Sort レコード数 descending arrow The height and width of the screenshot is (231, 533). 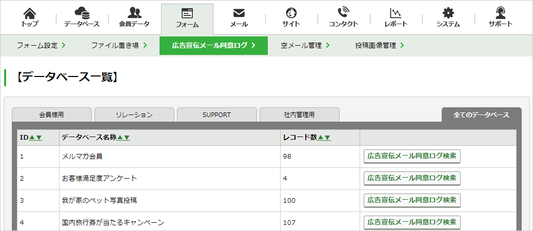pyautogui.click(x=327, y=138)
